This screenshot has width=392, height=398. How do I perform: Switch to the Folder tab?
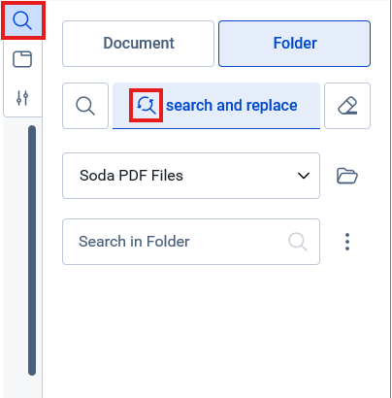pyautogui.click(x=294, y=44)
